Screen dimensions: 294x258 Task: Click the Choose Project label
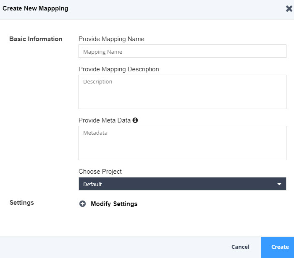[100, 172]
